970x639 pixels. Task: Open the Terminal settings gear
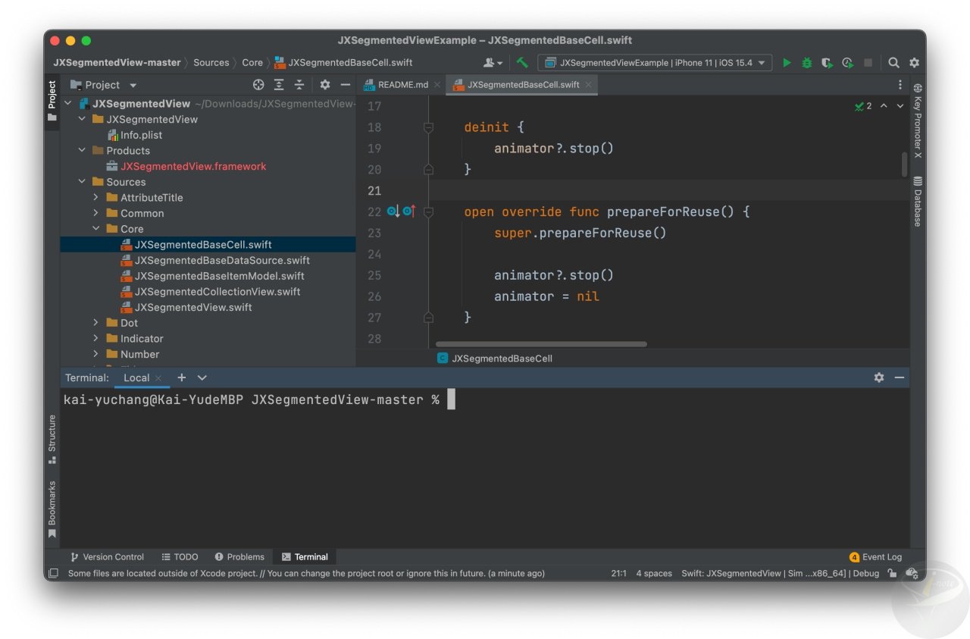tap(878, 377)
